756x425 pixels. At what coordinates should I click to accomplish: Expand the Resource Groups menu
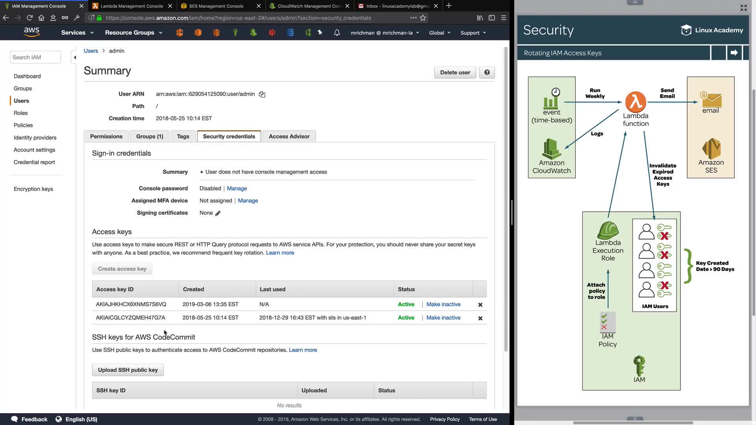133,33
